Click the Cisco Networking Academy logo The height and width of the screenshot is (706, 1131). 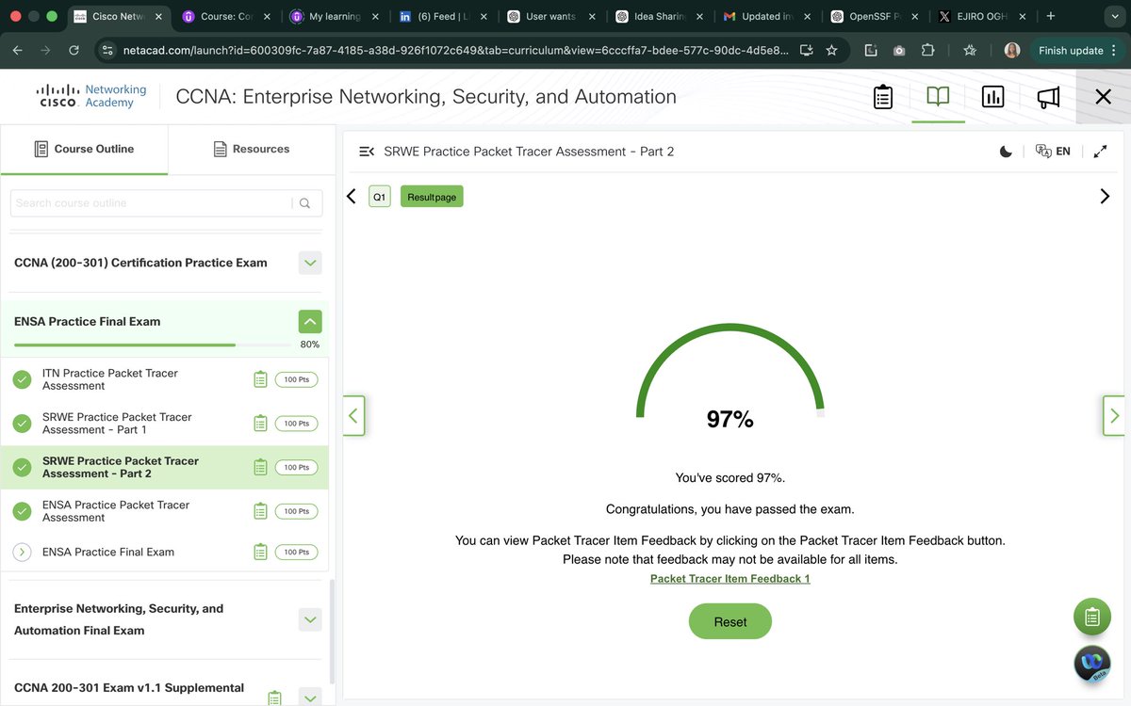coord(92,96)
